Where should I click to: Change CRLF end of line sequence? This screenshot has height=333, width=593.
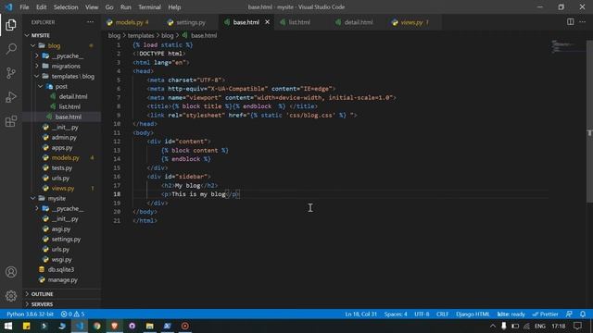point(442,314)
